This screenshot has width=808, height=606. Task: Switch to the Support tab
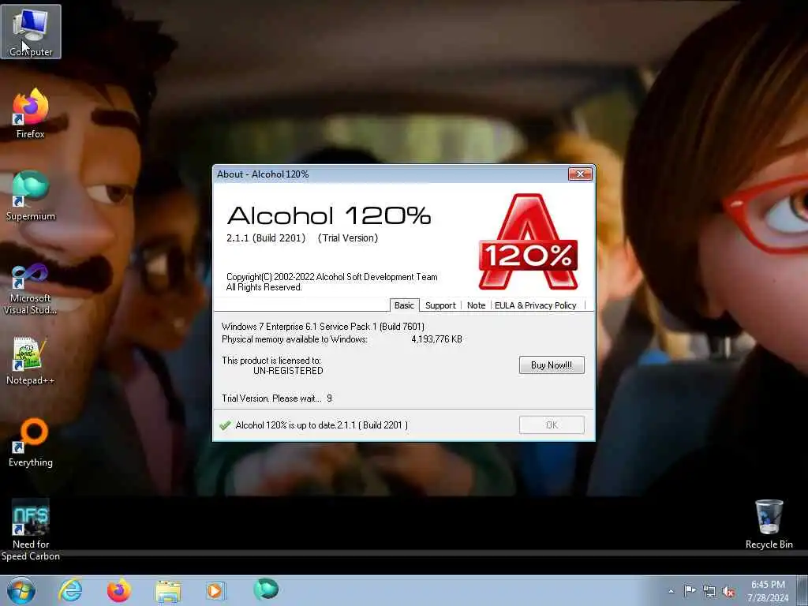point(440,305)
